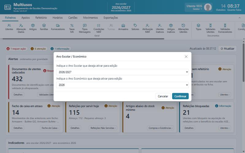
Task: Click the ribbon scroll right arrow
Action: tap(244, 39)
